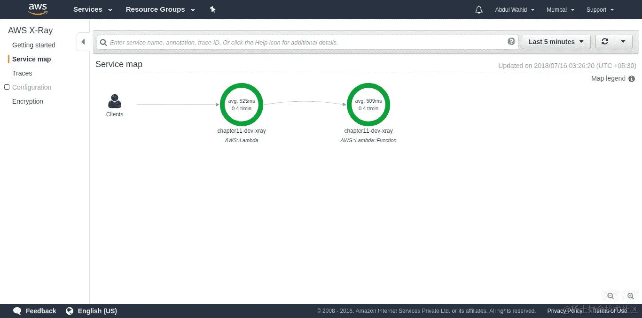Zoom out the service map
The image size is (642, 318).
point(611,296)
